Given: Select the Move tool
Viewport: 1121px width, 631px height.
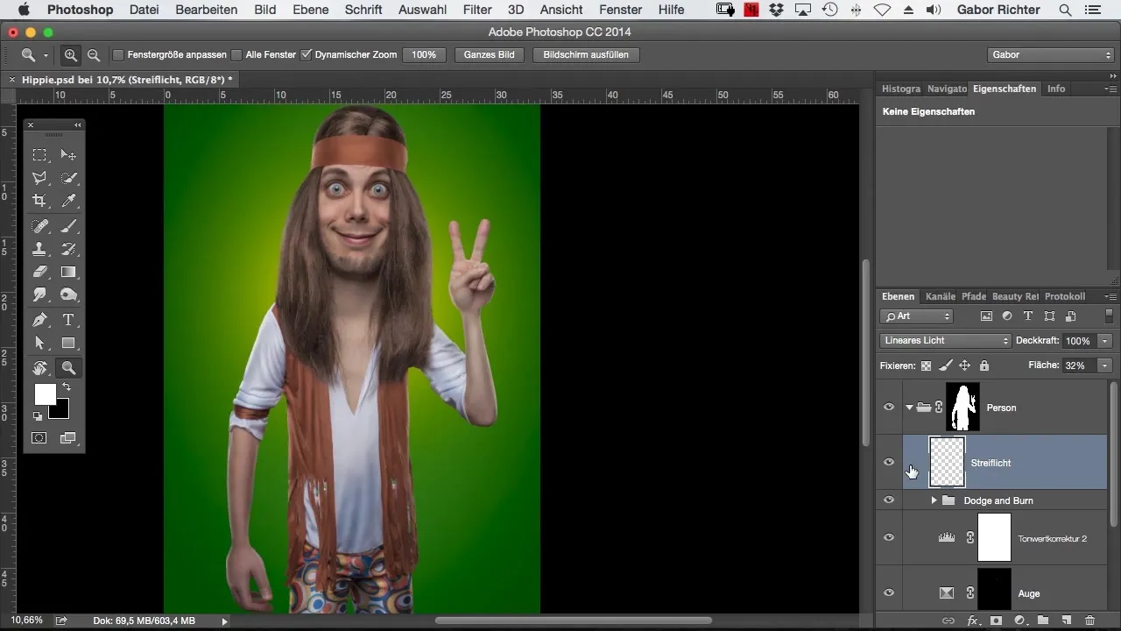Looking at the screenshot, I should [x=68, y=155].
